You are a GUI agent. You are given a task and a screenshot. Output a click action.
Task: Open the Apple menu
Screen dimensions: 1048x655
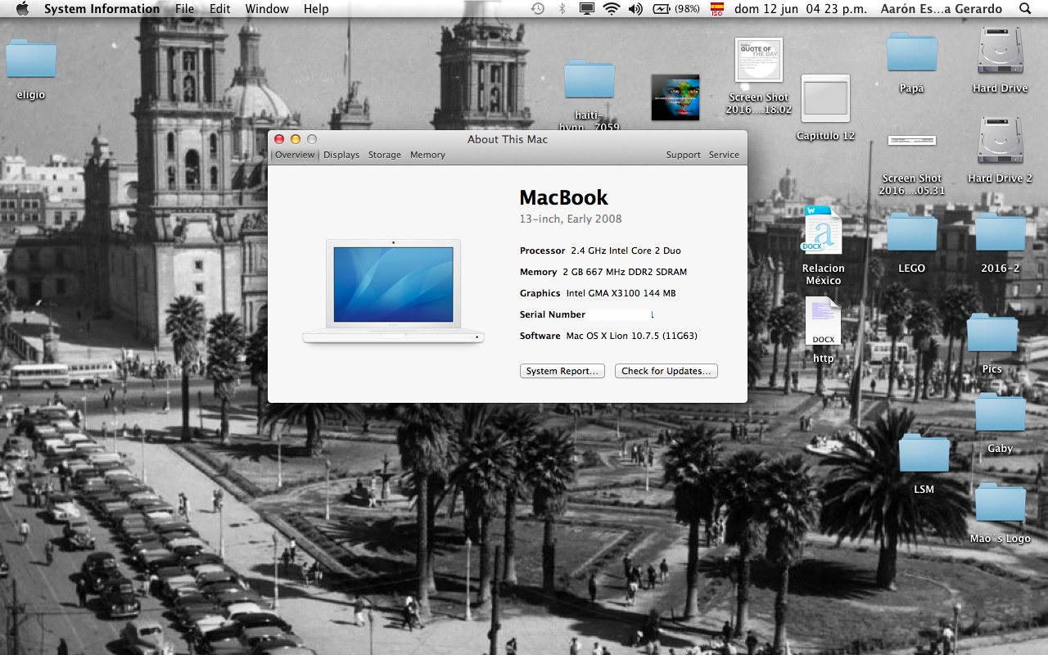pyautogui.click(x=22, y=9)
